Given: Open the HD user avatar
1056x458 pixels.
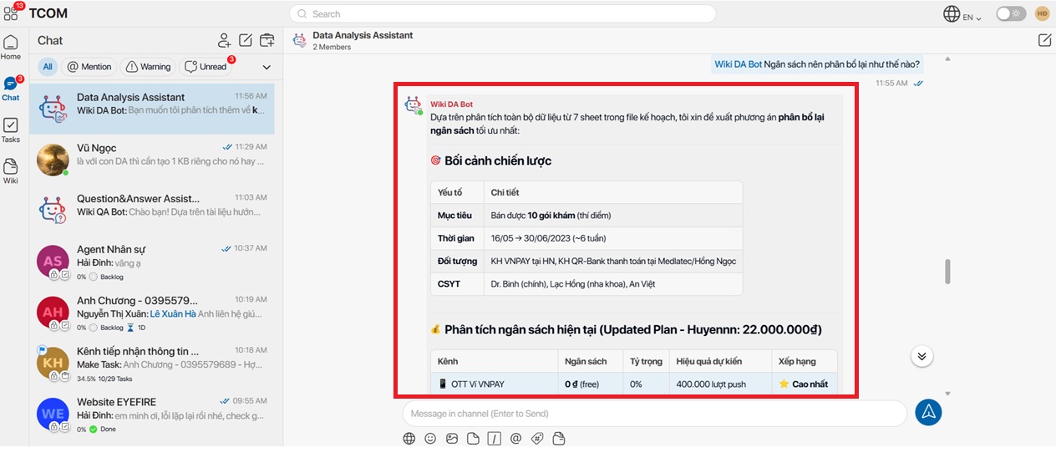Looking at the screenshot, I should pos(1042,13).
